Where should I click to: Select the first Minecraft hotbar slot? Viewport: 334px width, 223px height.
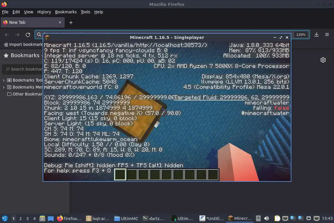pyautogui.click(x=120, y=175)
